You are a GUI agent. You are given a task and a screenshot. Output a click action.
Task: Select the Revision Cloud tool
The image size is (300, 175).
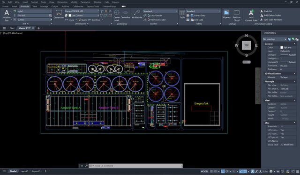coord(237,15)
